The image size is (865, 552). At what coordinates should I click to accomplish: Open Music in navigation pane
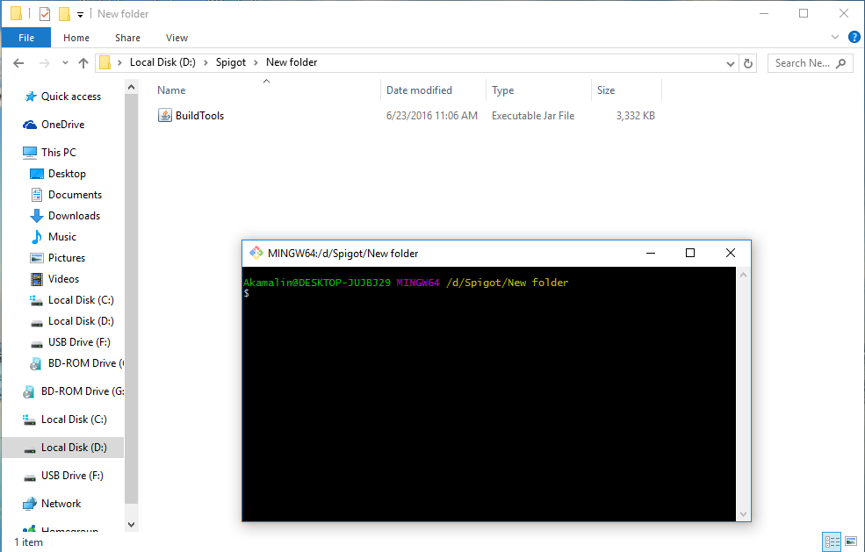point(62,237)
